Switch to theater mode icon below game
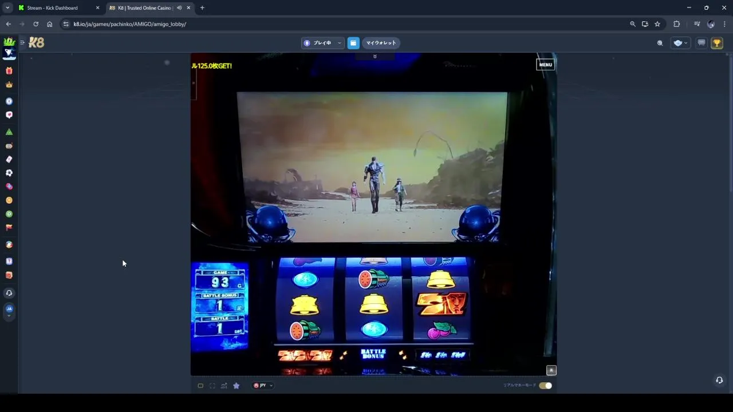733x412 pixels. pos(200,386)
